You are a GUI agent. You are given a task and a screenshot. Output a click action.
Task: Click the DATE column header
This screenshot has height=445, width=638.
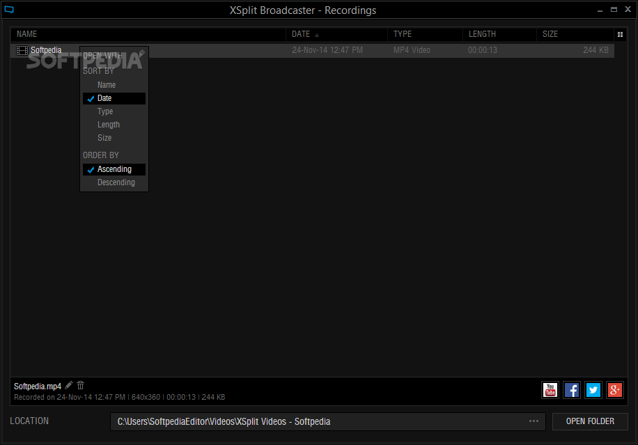click(x=336, y=34)
